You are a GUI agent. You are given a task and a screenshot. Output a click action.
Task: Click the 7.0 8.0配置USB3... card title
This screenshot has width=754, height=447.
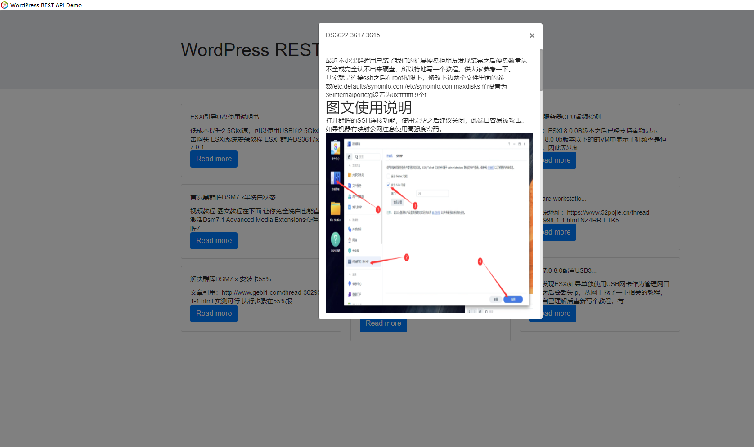569,270
